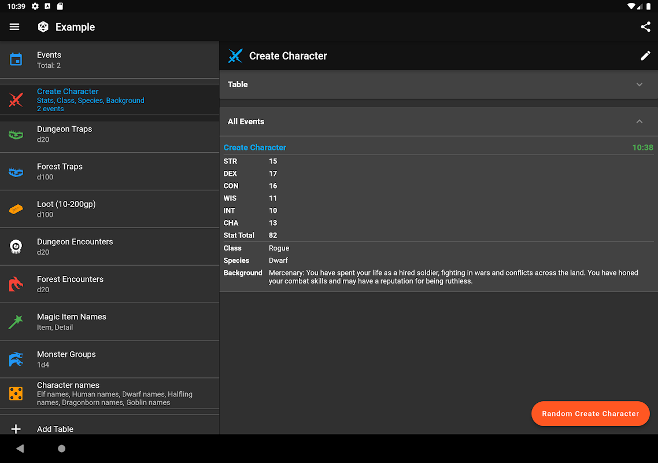This screenshot has height=463, width=658.
Task: Select the Monster Groups 1d4 table
Action: (x=110, y=359)
